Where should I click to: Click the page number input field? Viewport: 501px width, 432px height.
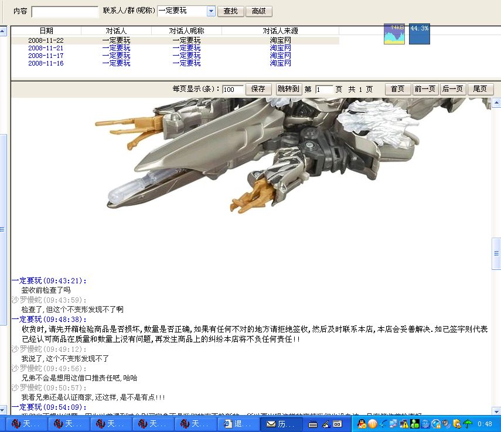[x=324, y=90]
